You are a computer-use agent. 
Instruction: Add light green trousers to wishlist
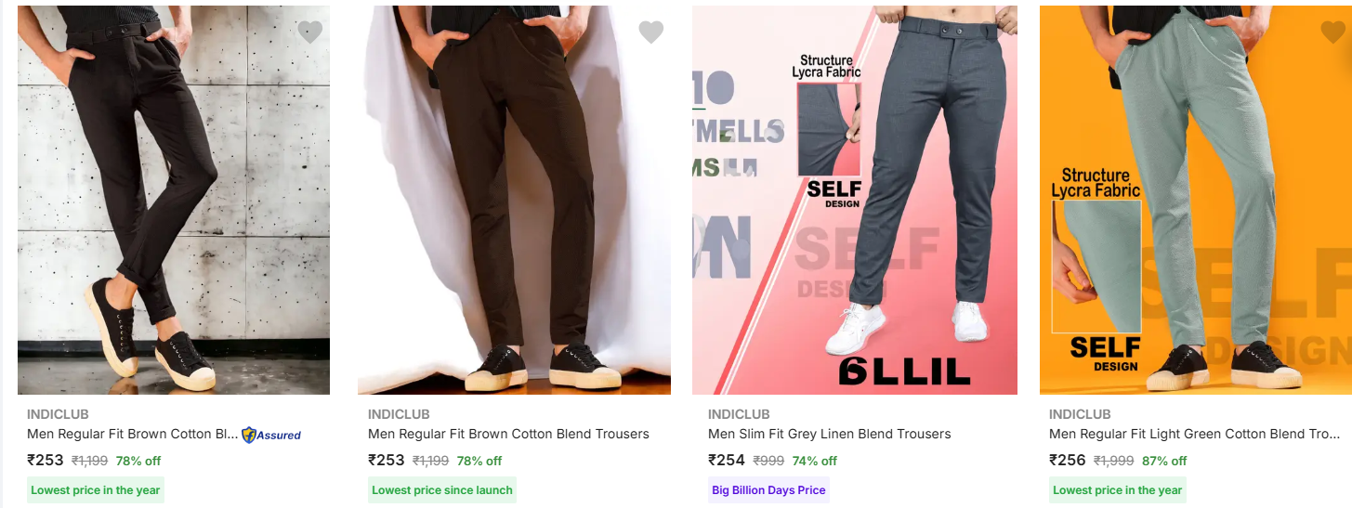1332,33
